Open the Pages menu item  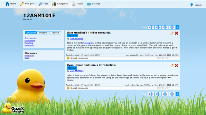point(80,4)
